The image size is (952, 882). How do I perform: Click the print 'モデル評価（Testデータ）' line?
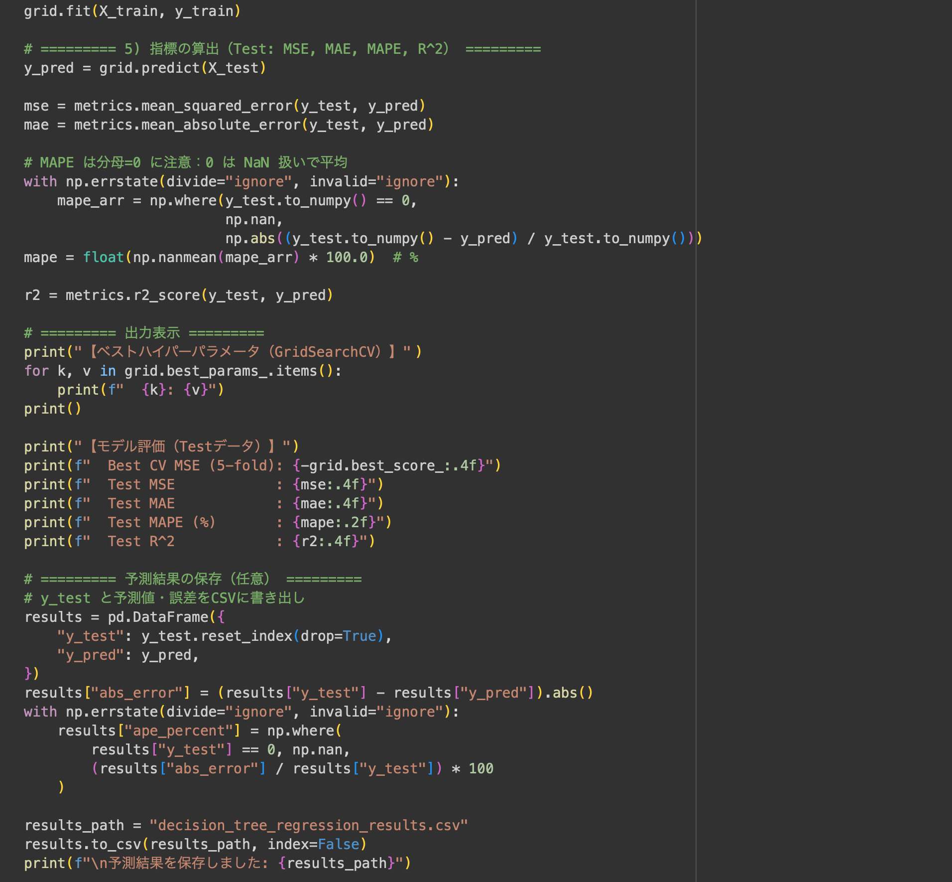click(161, 446)
